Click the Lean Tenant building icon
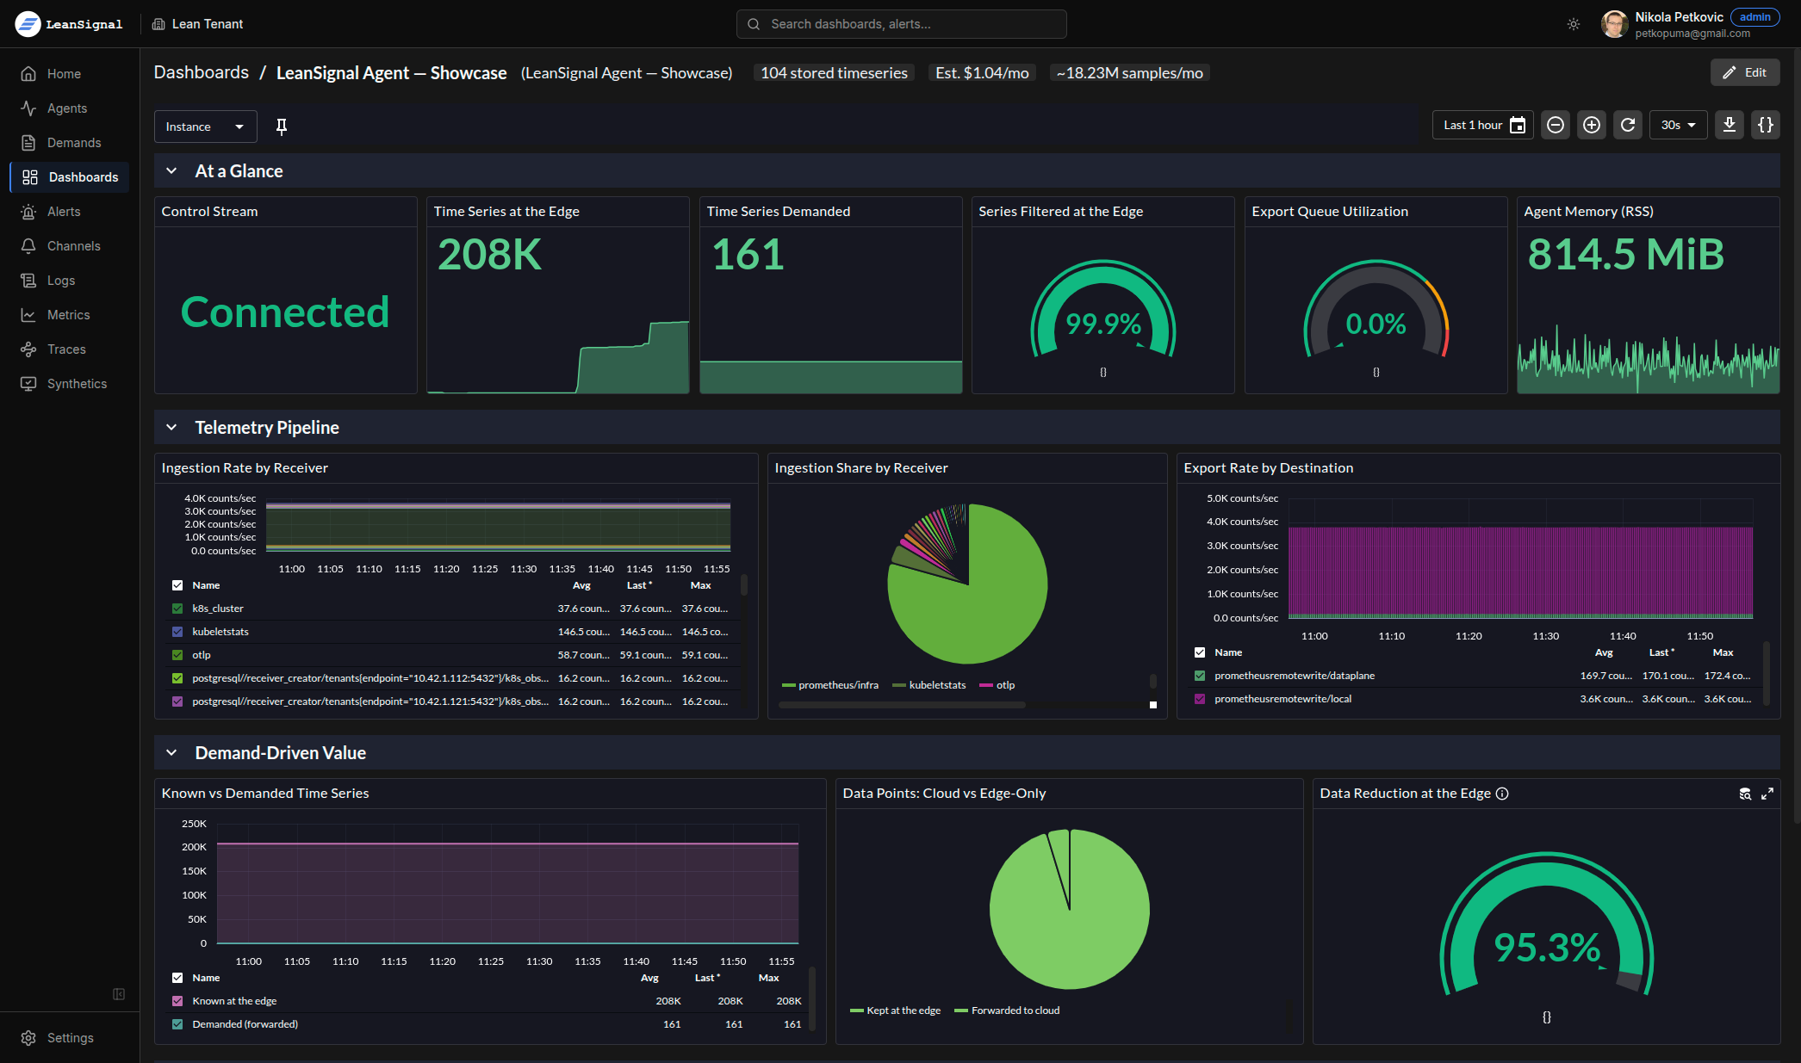 (158, 24)
